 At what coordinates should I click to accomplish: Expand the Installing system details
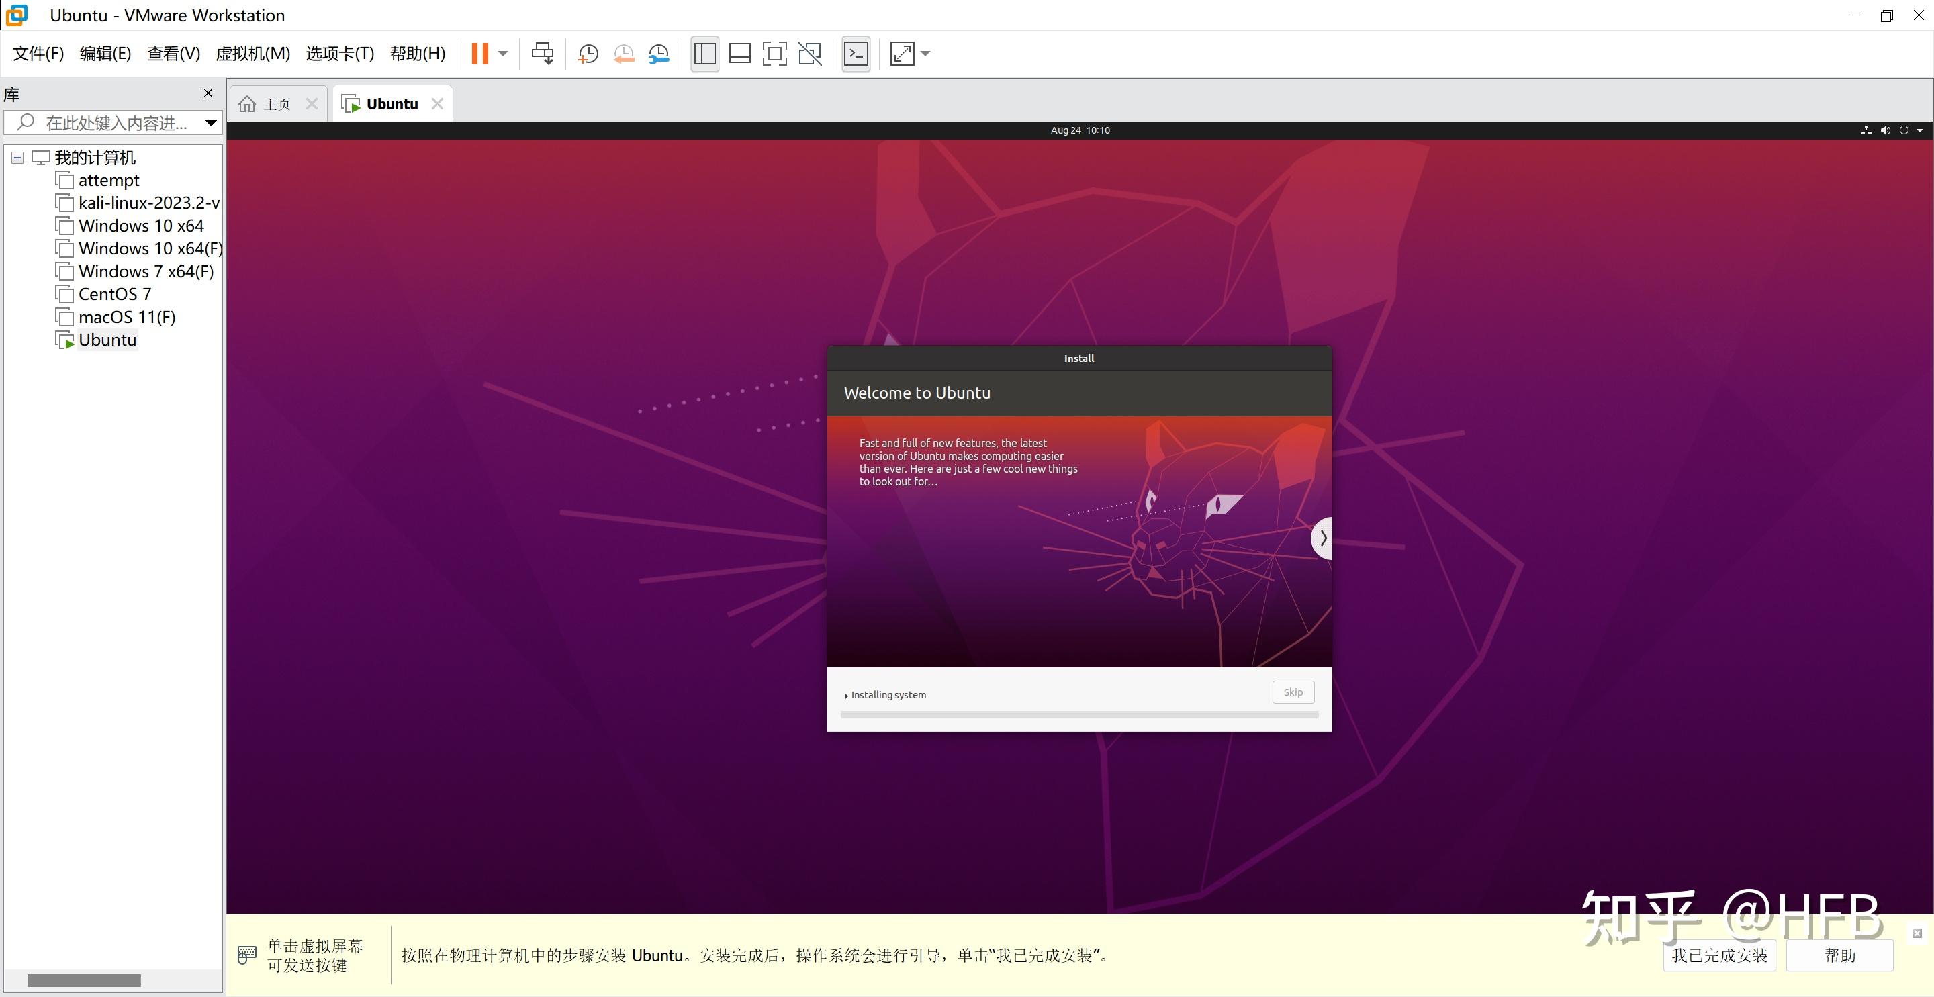click(x=846, y=696)
